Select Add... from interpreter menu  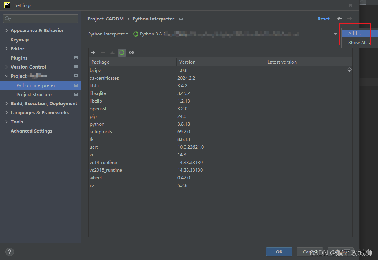point(360,34)
